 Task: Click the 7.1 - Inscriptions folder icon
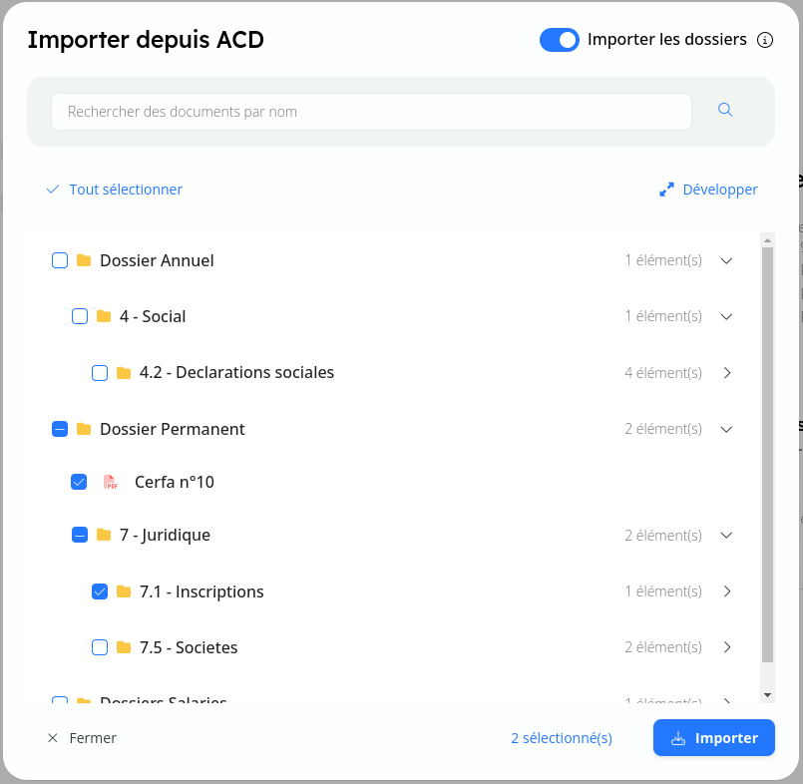click(124, 591)
